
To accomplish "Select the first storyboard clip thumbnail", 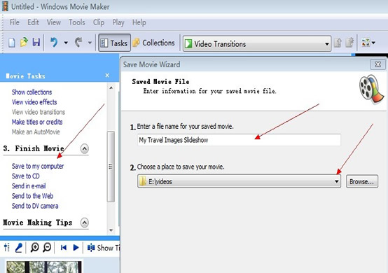I will pos(44,267).
